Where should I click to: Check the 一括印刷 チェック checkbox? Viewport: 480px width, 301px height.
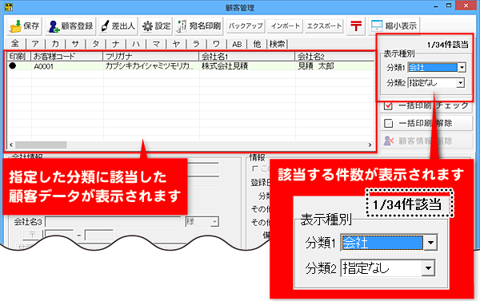coord(388,105)
